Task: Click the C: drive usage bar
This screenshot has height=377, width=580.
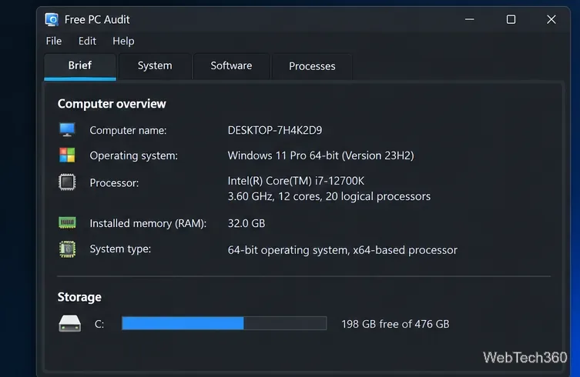Action: pos(224,323)
